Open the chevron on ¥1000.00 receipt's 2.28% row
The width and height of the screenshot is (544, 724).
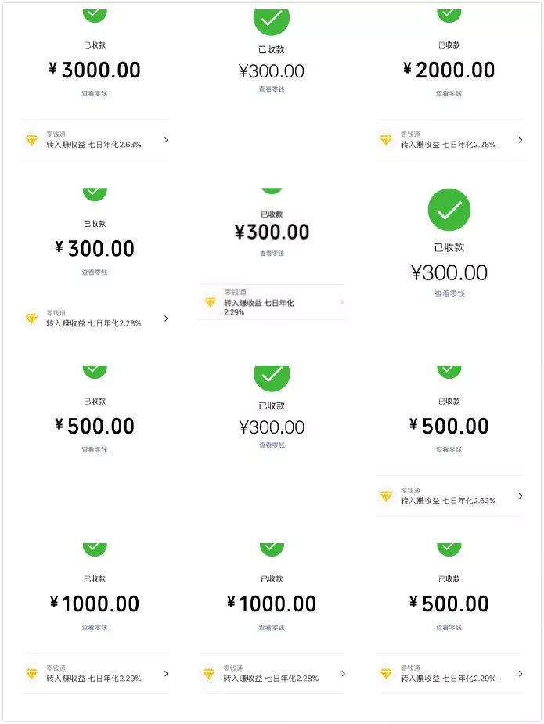[x=343, y=674]
